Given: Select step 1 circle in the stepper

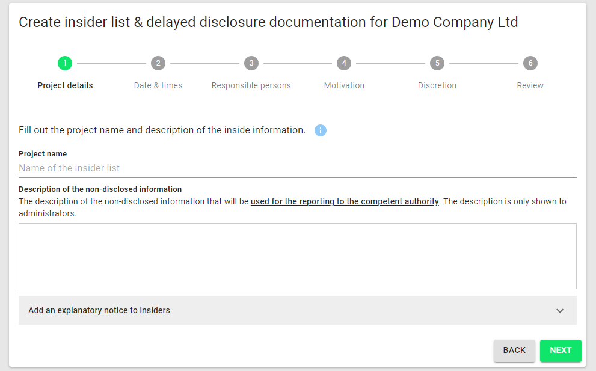Looking at the screenshot, I should [x=65, y=63].
